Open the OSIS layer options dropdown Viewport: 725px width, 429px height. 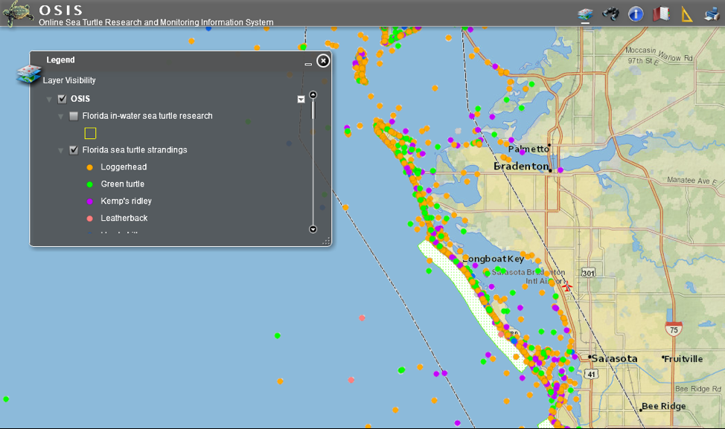click(x=301, y=100)
